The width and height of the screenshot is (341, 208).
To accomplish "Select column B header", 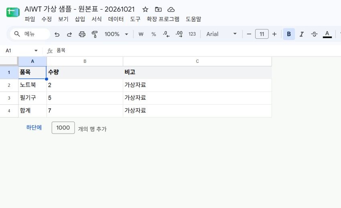I will pos(85,61).
